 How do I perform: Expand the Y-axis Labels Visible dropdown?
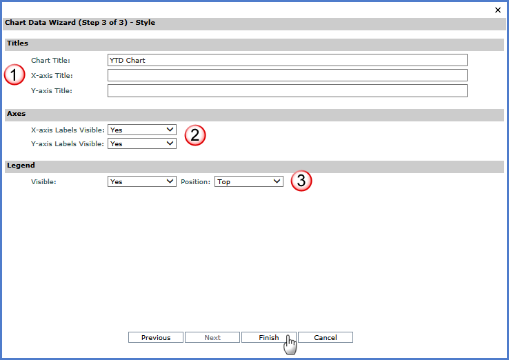[x=142, y=143]
